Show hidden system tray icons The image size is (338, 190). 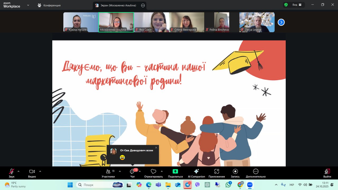(x=276, y=185)
